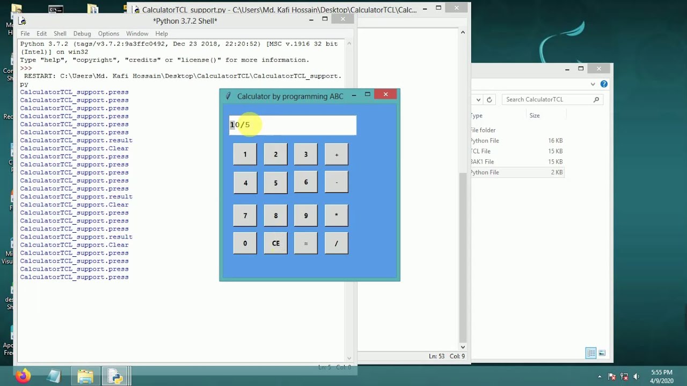
Task: Click the 9 key on the calculator
Action: point(306,216)
